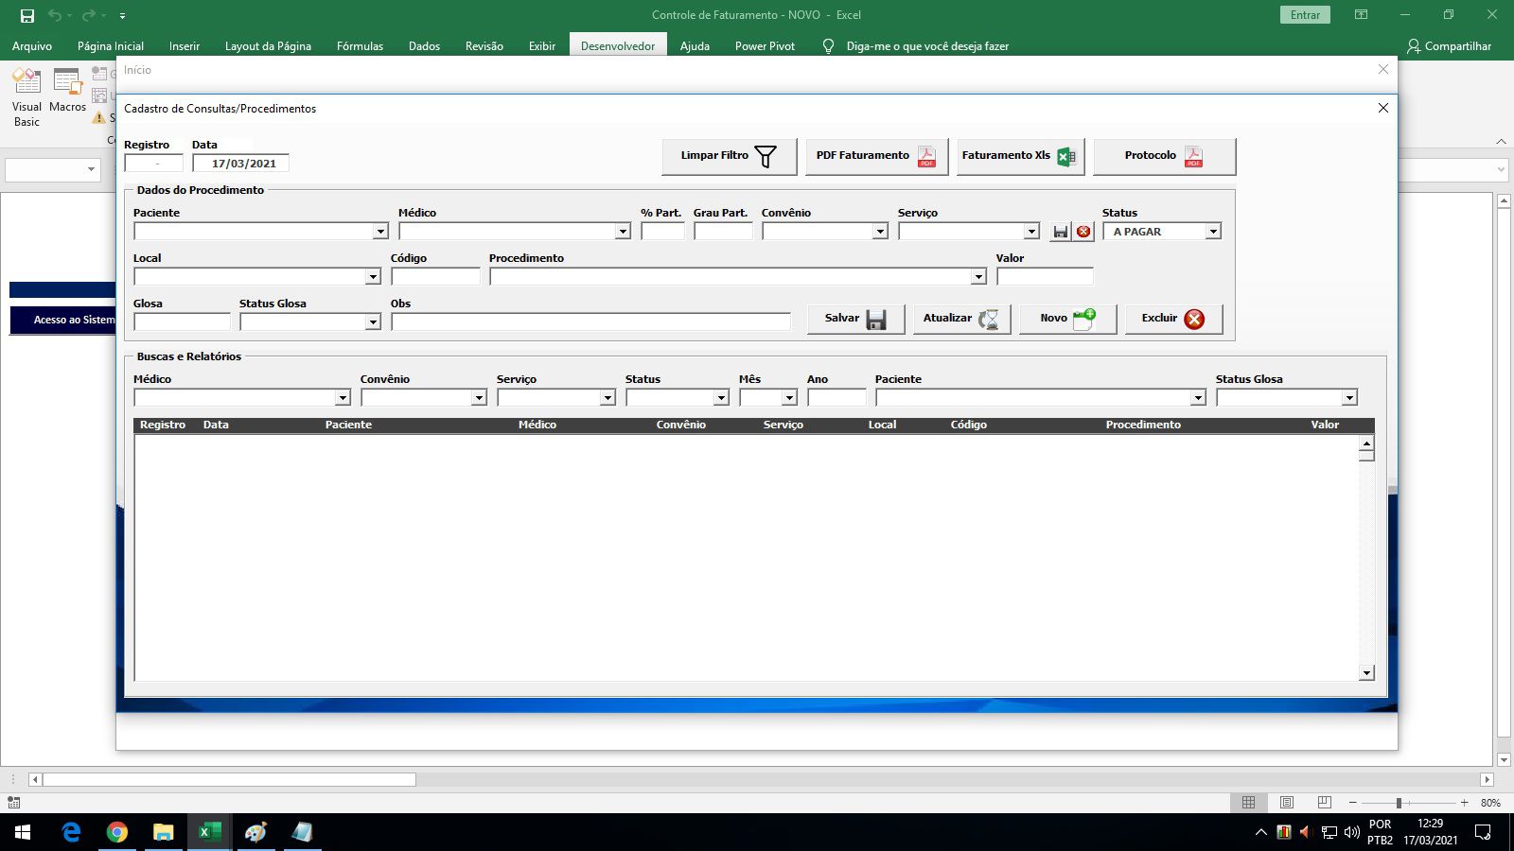
Task: Click Faturamento Xls Excel export button
Action: 1020,156
